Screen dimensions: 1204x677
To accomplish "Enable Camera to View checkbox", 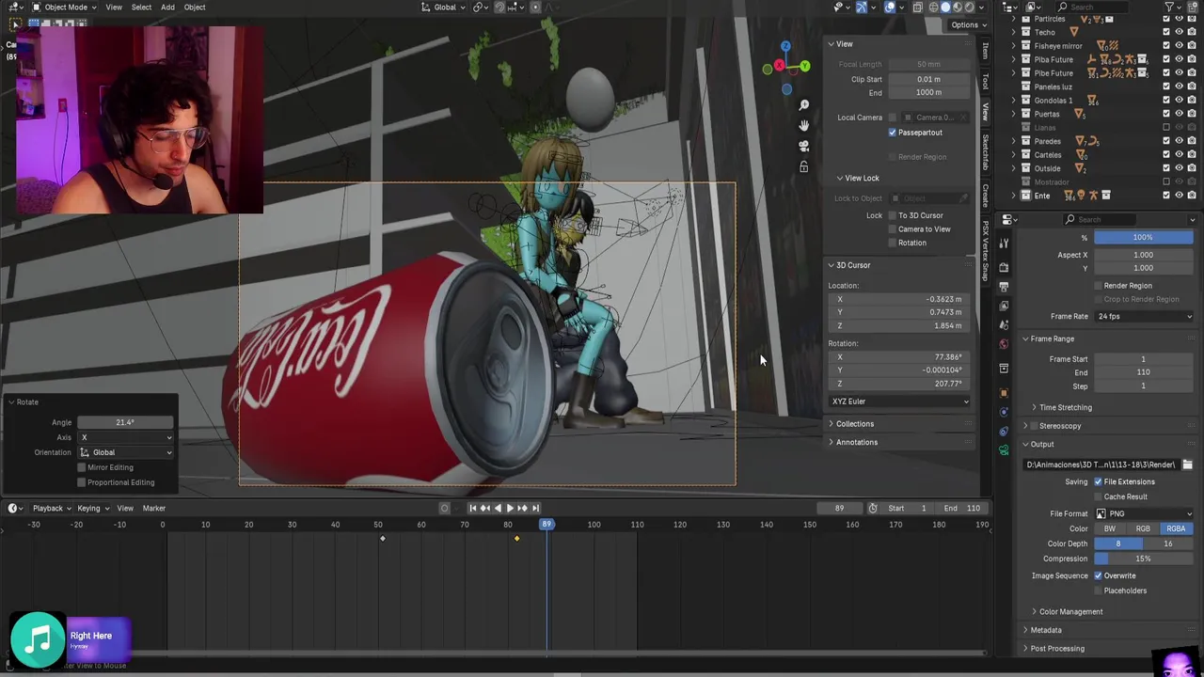I will [x=893, y=228].
